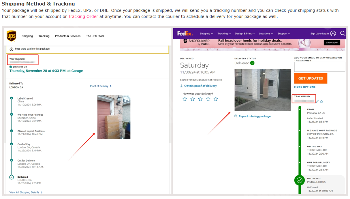The image size is (350, 199).
Task: Click the UPS shield logo
Action: click(x=11, y=36)
